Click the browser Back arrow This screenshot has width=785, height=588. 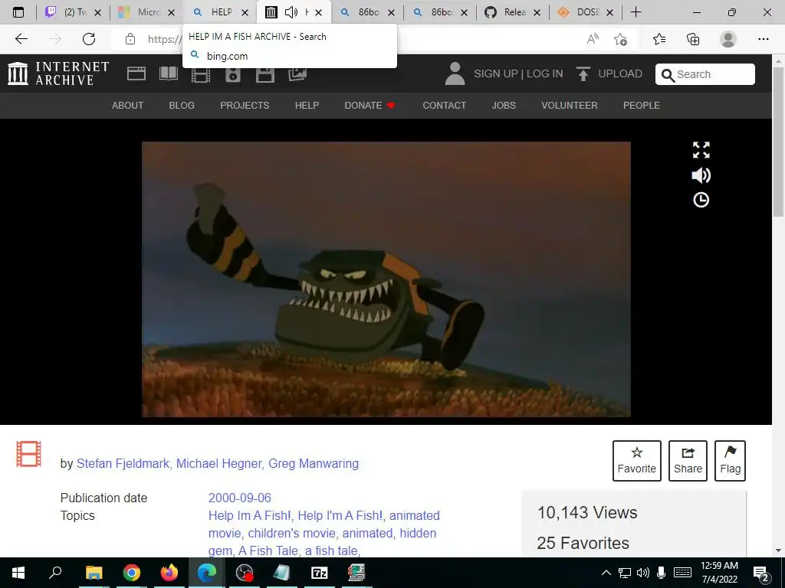21,39
